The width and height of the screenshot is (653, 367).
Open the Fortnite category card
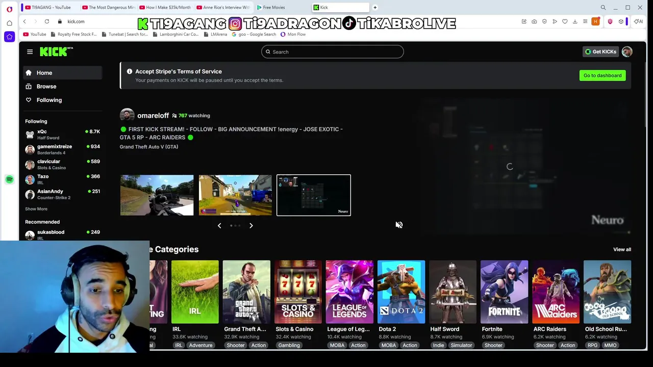pyautogui.click(x=504, y=292)
